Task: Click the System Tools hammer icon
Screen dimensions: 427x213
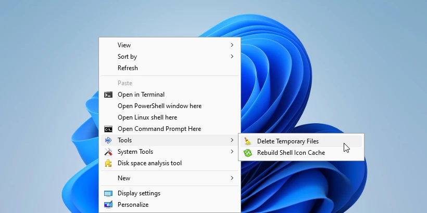Action: pyautogui.click(x=108, y=152)
